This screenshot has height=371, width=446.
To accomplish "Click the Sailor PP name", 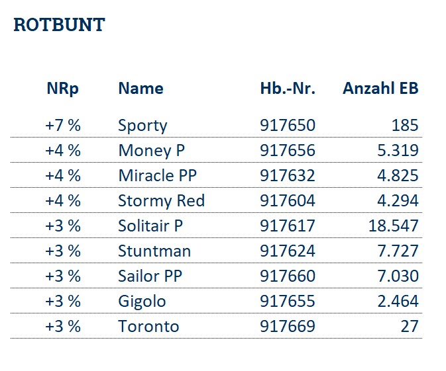I will pyautogui.click(x=150, y=276).
